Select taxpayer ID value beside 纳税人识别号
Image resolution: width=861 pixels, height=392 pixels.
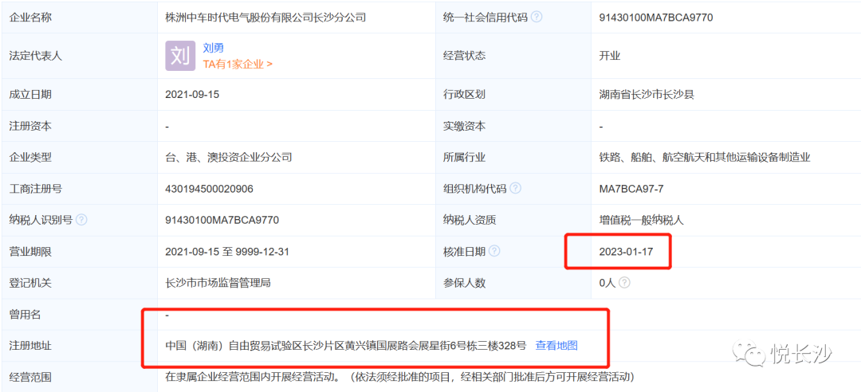(x=222, y=220)
